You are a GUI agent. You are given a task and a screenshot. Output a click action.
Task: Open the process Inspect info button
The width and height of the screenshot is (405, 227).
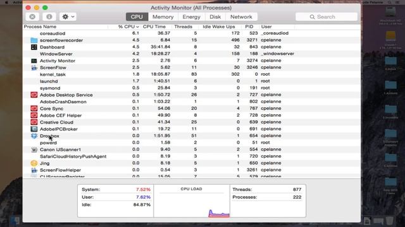(x=49, y=17)
